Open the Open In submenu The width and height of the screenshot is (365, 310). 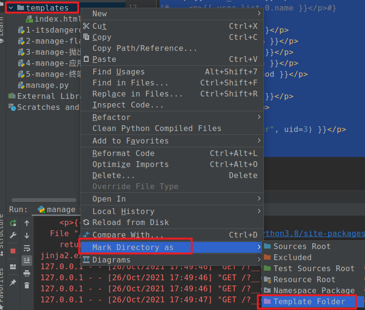point(172,199)
